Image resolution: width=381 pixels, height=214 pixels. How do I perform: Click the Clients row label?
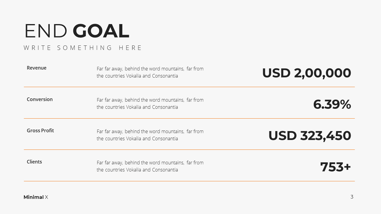tap(34, 162)
